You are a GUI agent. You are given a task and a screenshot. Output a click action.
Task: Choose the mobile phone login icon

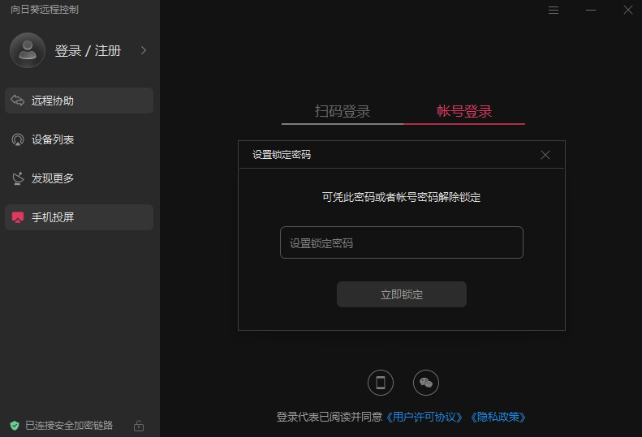coord(381,383)
